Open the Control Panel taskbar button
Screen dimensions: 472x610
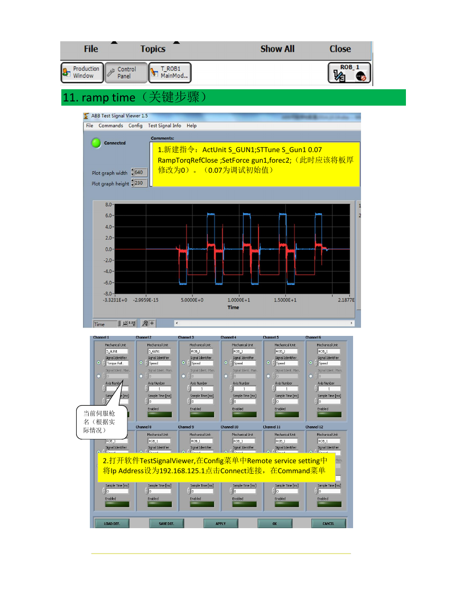click(x=126, y=72)
